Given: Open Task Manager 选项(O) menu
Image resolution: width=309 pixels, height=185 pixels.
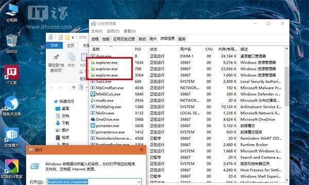Looking at the screenshot, I should (113, 31).
